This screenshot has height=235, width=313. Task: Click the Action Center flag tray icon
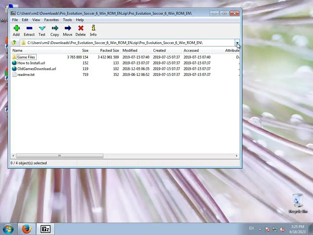click(267, 229)
